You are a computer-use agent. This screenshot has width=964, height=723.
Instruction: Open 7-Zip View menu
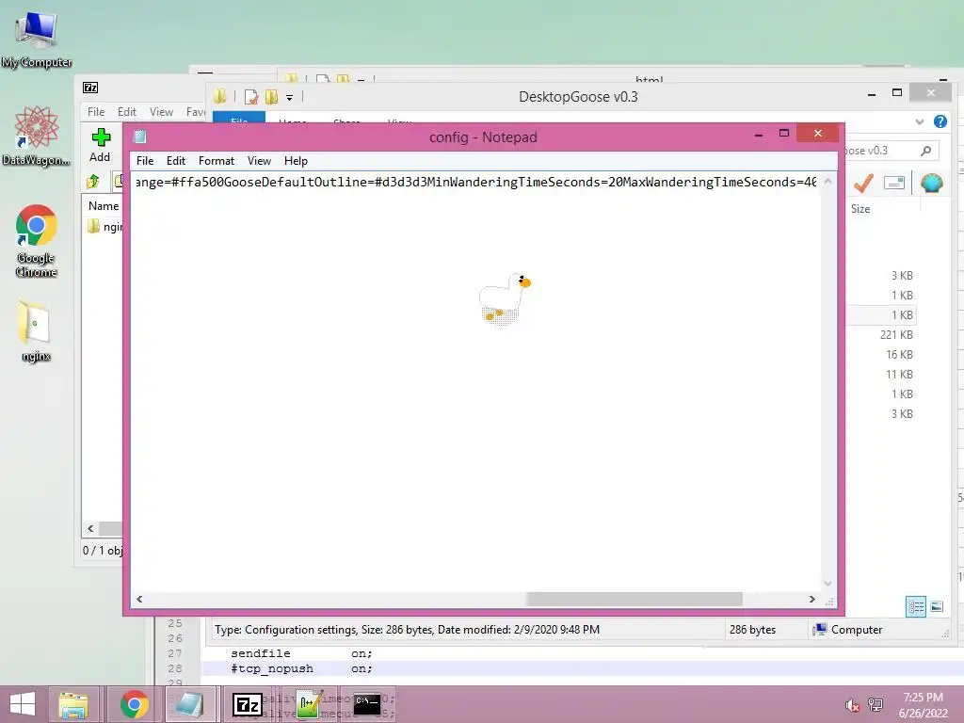click(161, 112)
